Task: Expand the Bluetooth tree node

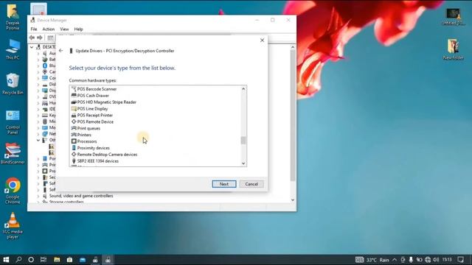Action: pyautogui.click(x=38, y=66)
